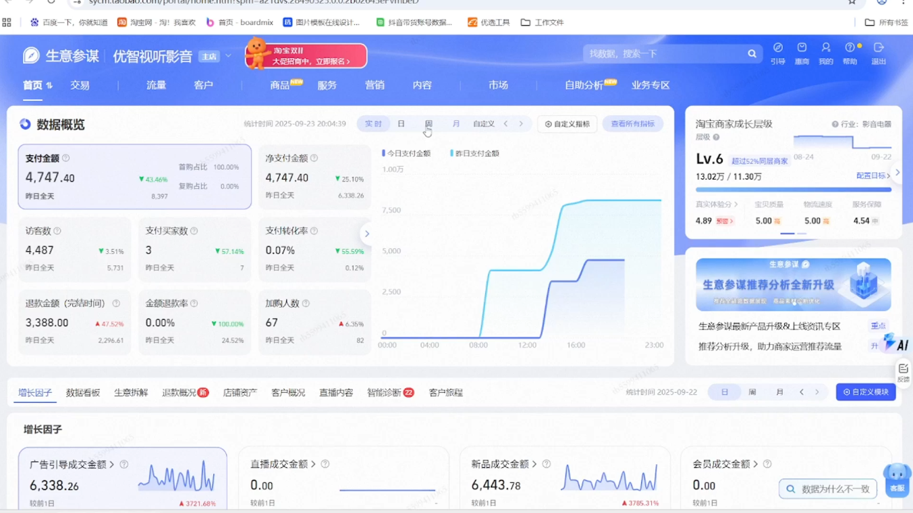Click the search magnifier icon in header

pyautogui.click(x=752, y=54)
